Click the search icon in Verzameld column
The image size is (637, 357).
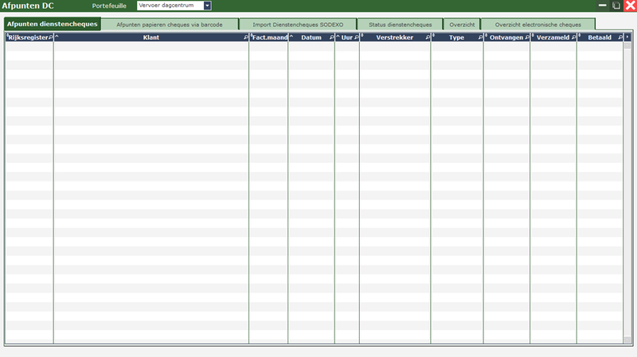coord(573,37)
